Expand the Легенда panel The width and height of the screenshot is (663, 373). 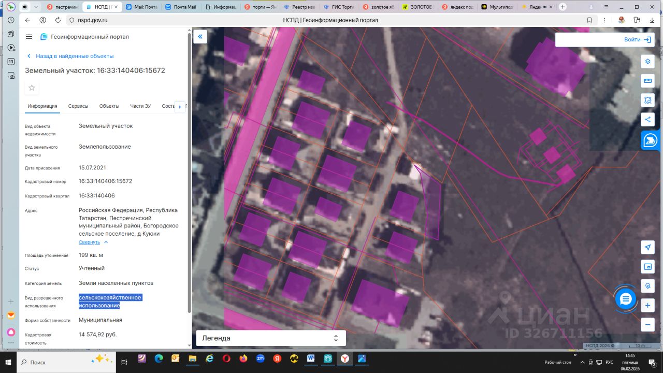click(x=271, y=338)
